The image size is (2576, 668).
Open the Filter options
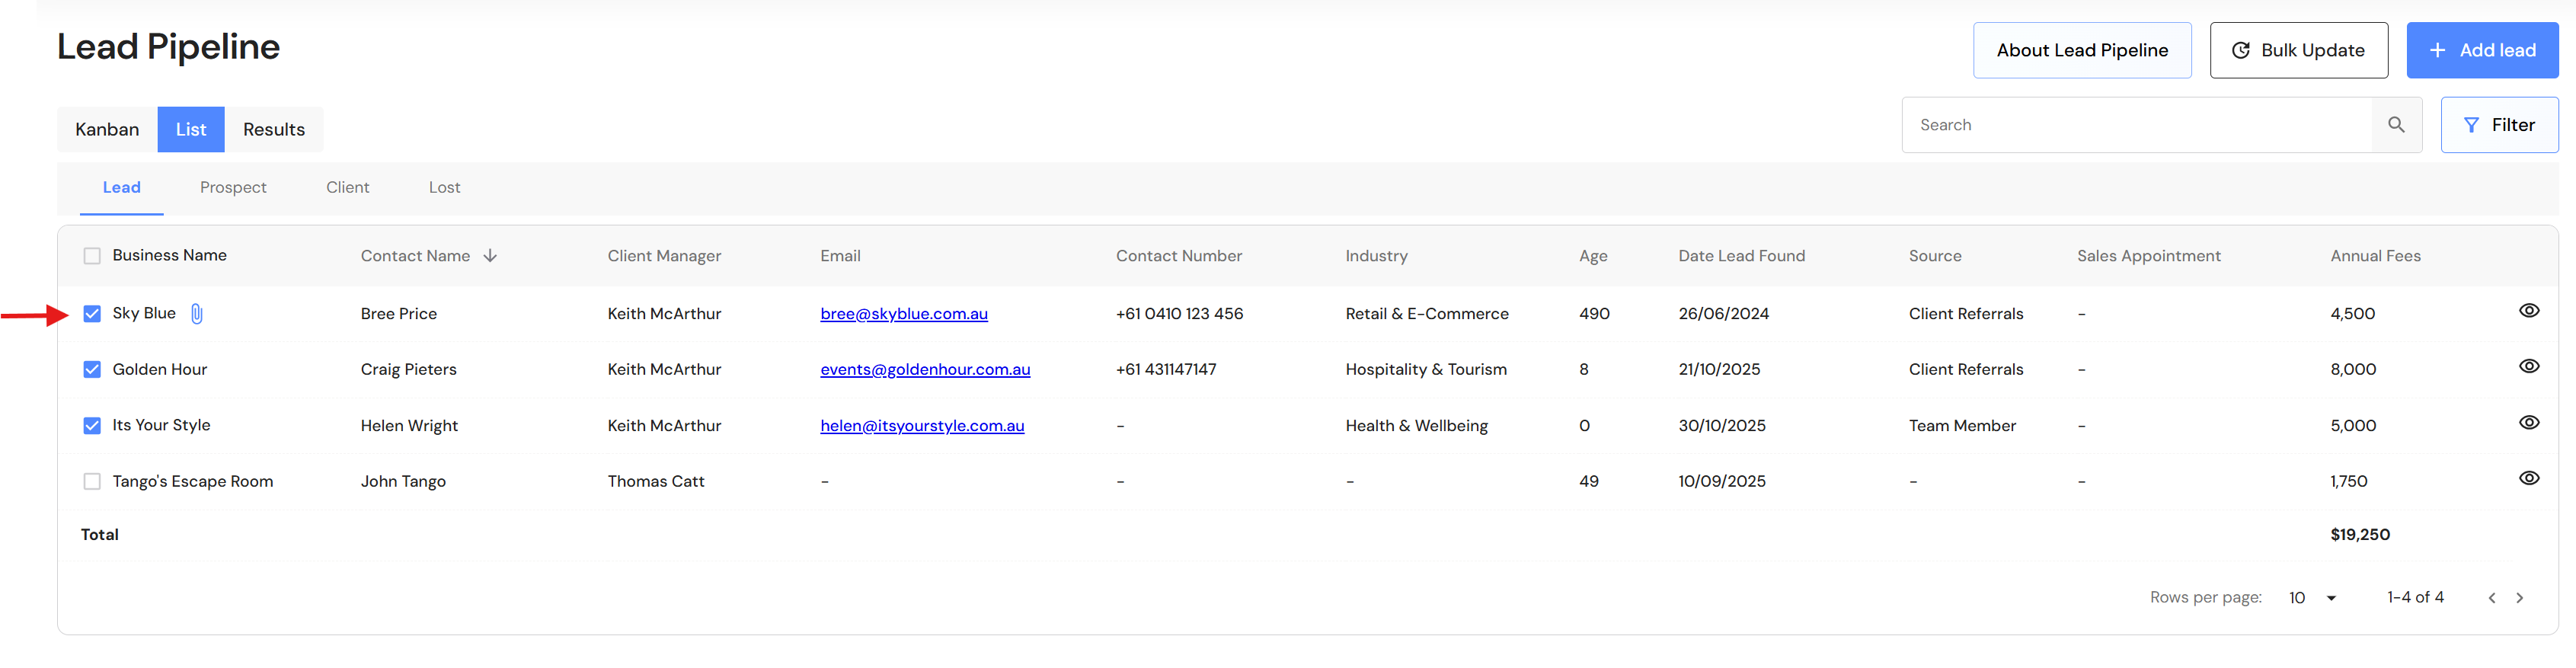[x=2499, y=125]
